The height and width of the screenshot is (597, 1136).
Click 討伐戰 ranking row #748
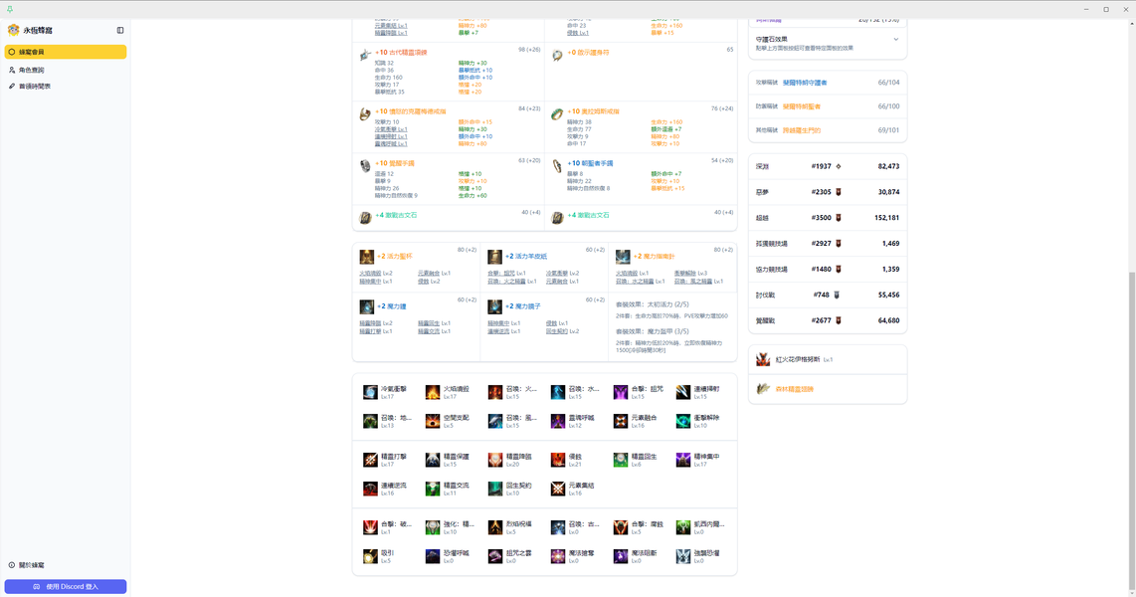click(828, 295)
